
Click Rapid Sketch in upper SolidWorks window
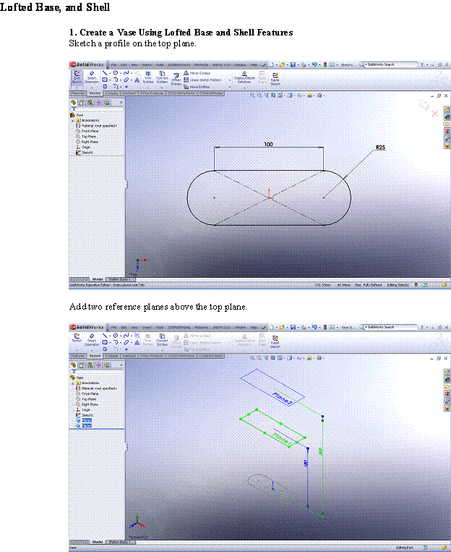pos(275,79)
